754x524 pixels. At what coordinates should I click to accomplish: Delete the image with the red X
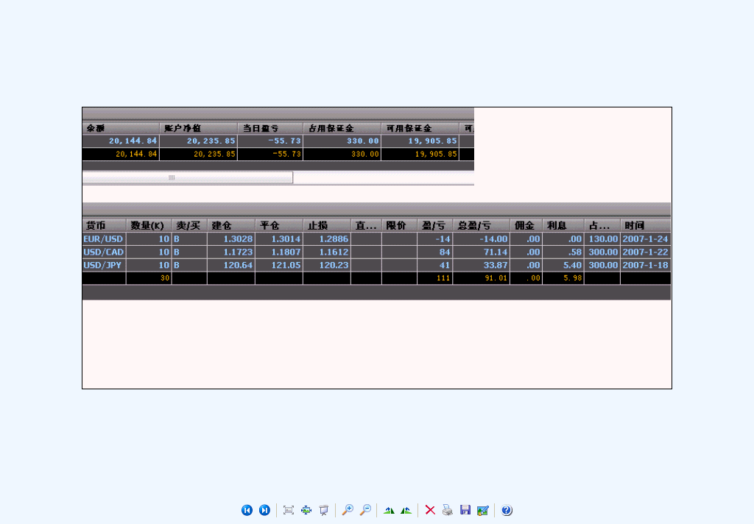tap(430, 510)
